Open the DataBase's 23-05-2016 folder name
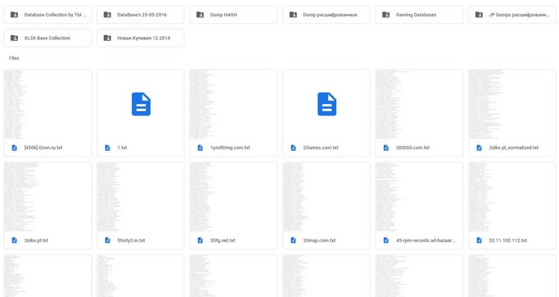 coord(142,15)
